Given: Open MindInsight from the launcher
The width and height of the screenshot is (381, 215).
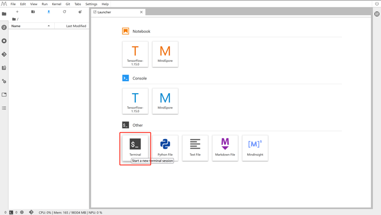Looking at the screenshot, I should (x=255, y=148).
